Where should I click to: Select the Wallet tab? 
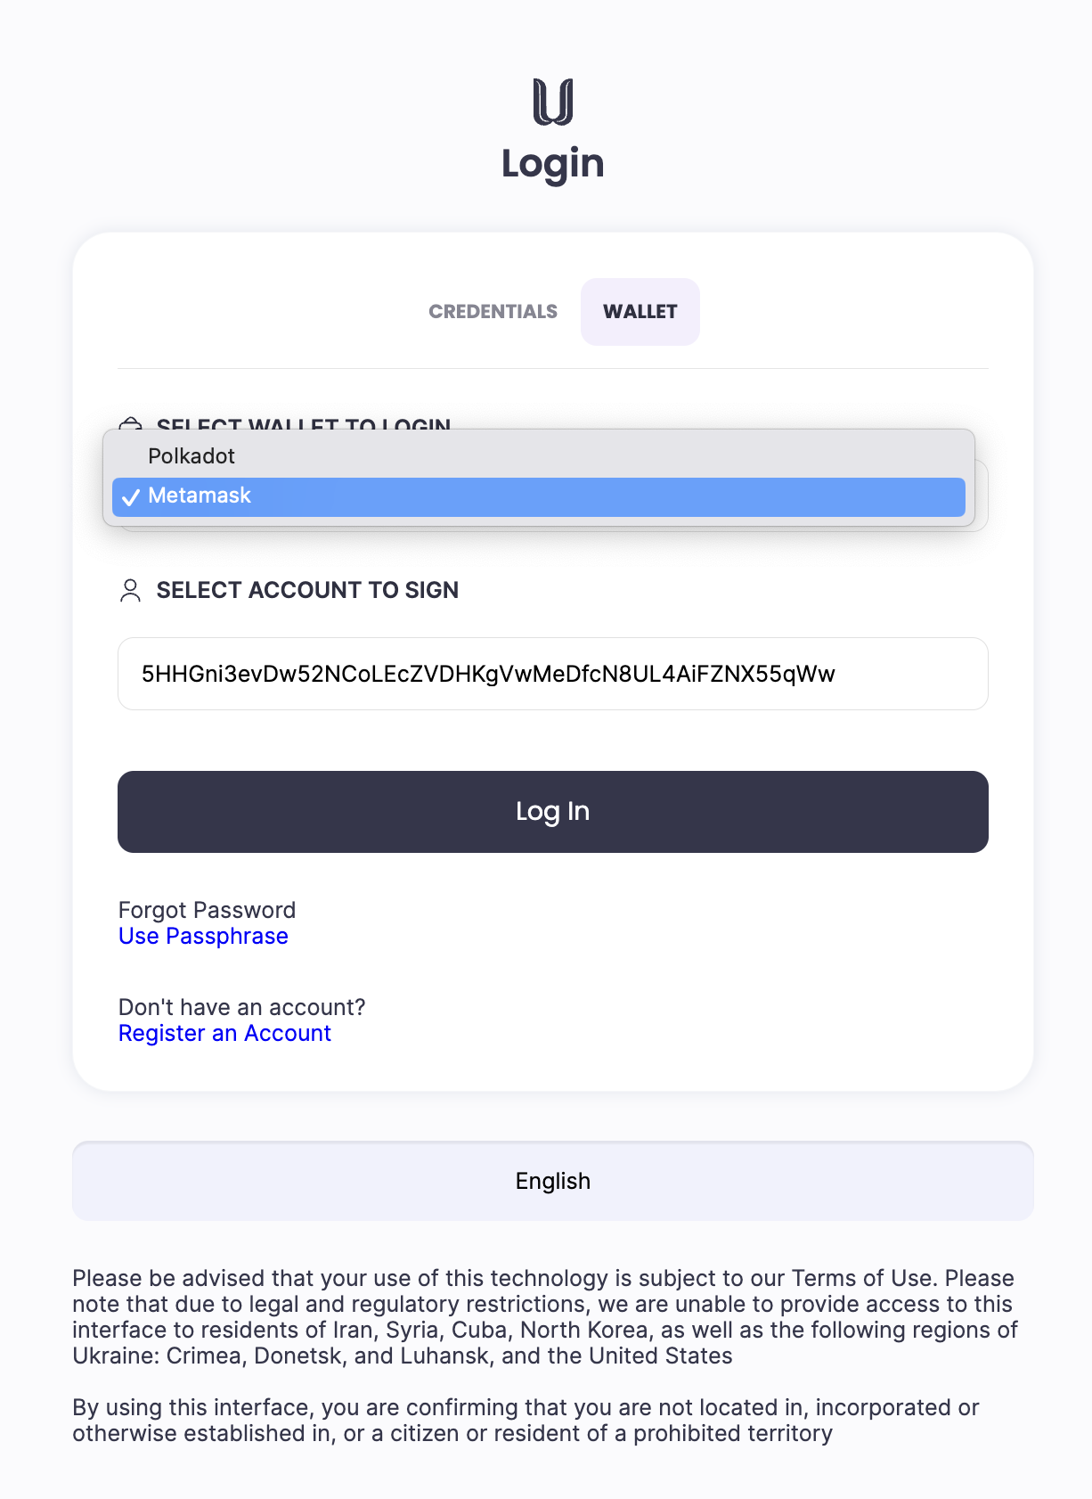(640, 312)
